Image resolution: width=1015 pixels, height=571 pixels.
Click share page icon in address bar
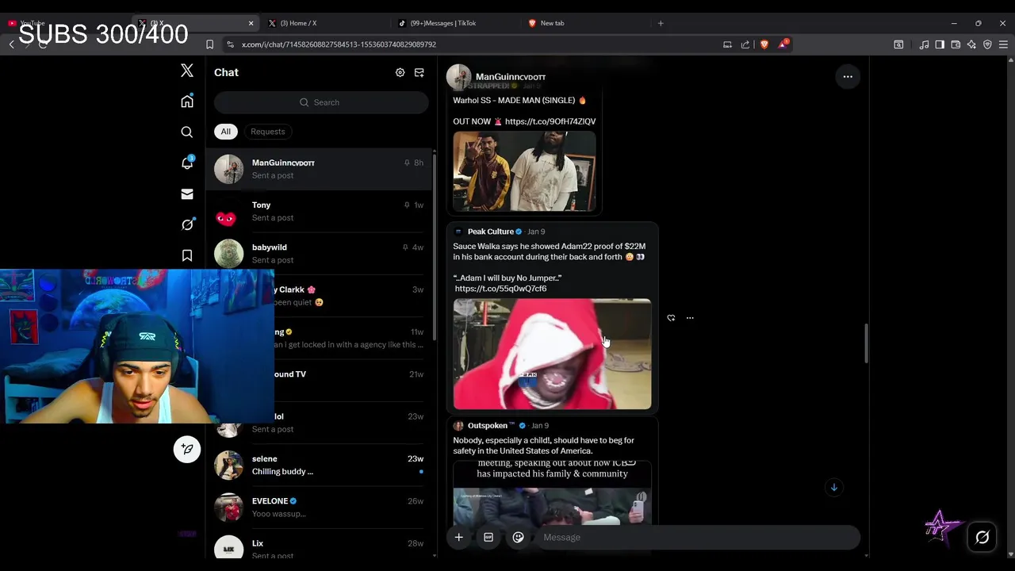(745, 44)
